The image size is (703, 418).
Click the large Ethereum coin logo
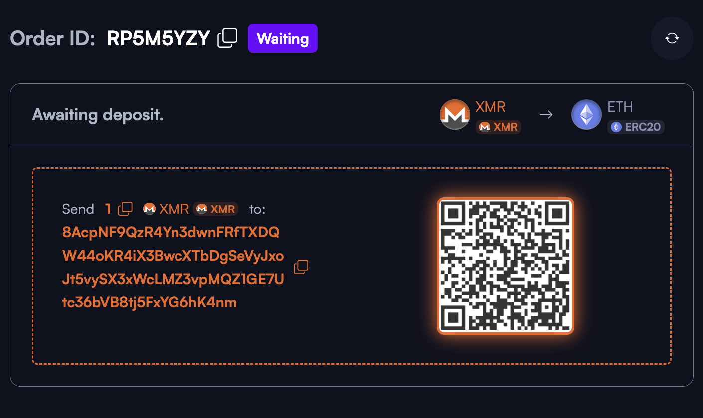click(x=586, y=115)
